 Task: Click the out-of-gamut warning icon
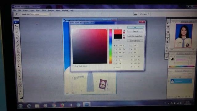point(124,30)
